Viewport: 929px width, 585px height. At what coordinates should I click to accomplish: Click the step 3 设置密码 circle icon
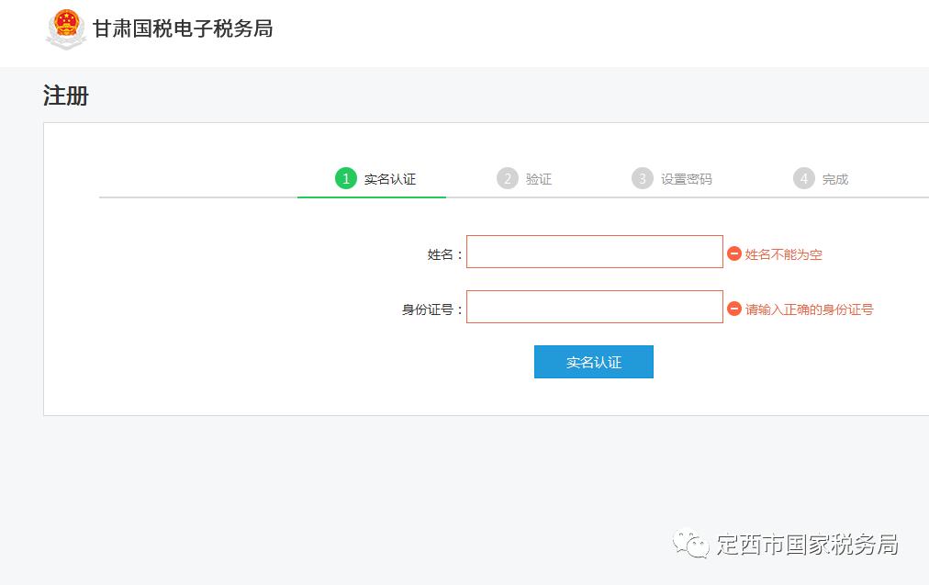643,178
